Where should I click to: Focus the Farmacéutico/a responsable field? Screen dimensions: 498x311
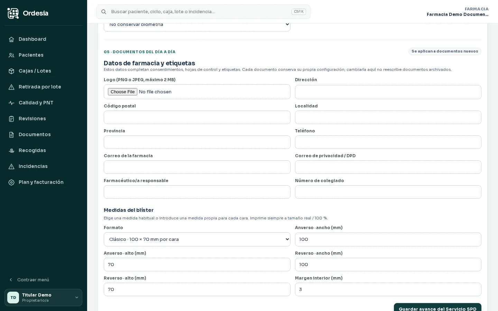click(x=197, y=192)
